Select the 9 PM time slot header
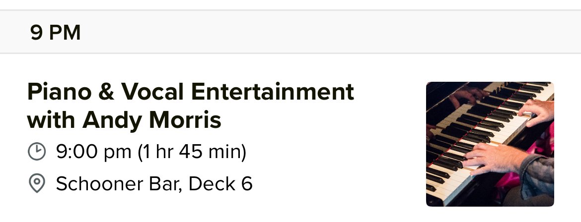Image resolution: width=581 pixels, height=222 pixels. (x=290, y=32)
